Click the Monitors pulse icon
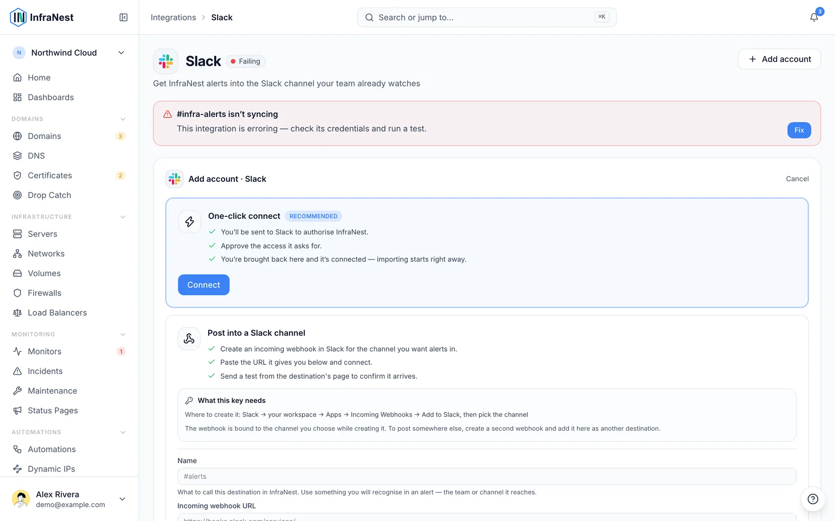This screenshot has height=521, width=835. (x=17, y=351)
